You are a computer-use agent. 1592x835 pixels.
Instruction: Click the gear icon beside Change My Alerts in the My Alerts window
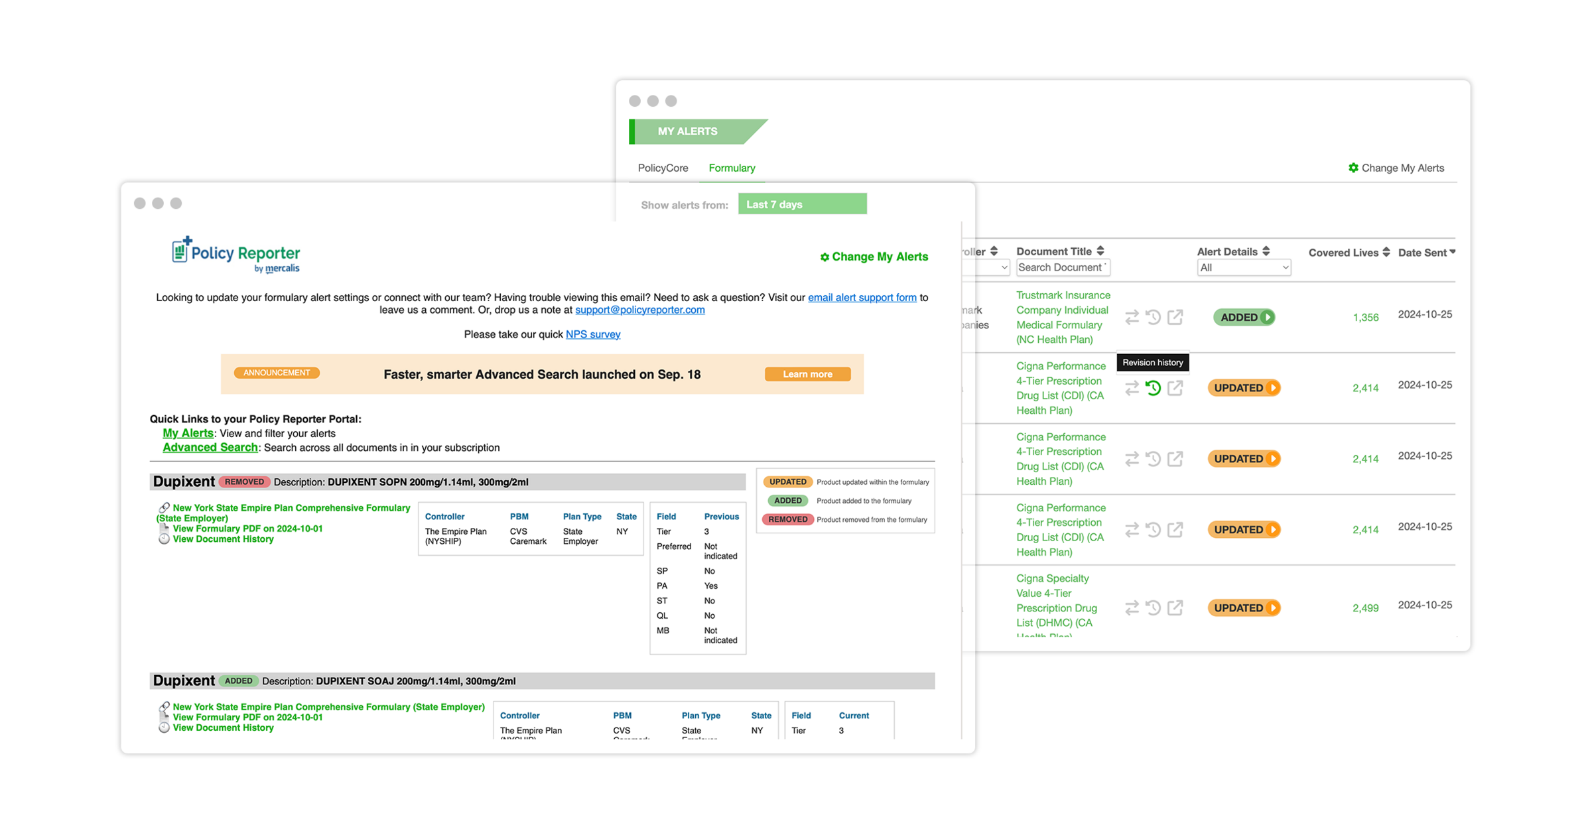coord(1353,168)
